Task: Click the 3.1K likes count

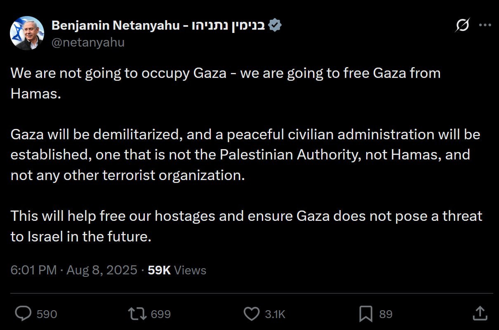Action: point(275,314)
